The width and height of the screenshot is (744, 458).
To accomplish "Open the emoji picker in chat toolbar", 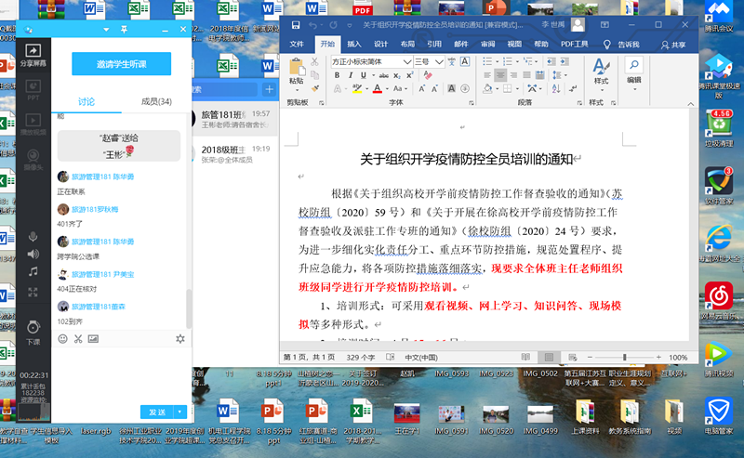I will [x=63, y=339].
